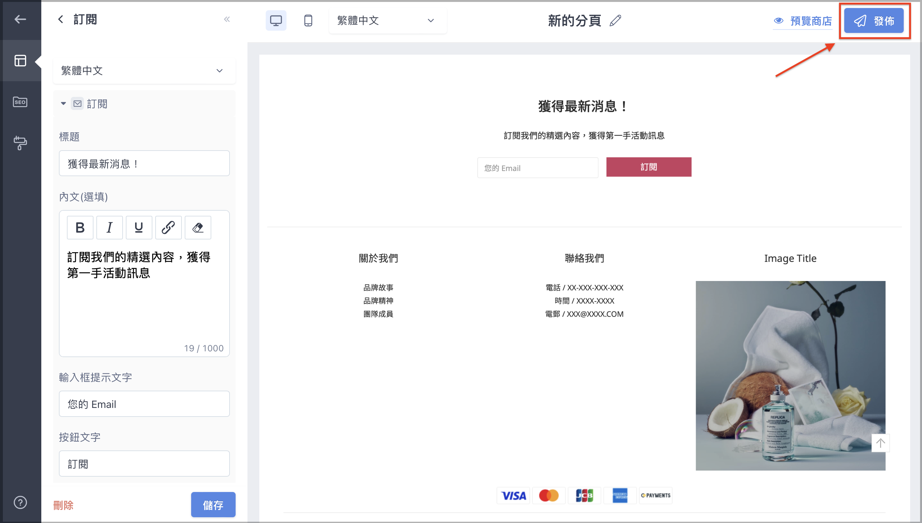Collapse the 訂閱 section triangle
This screenshot has height=523, width=922.
[64, 104]
